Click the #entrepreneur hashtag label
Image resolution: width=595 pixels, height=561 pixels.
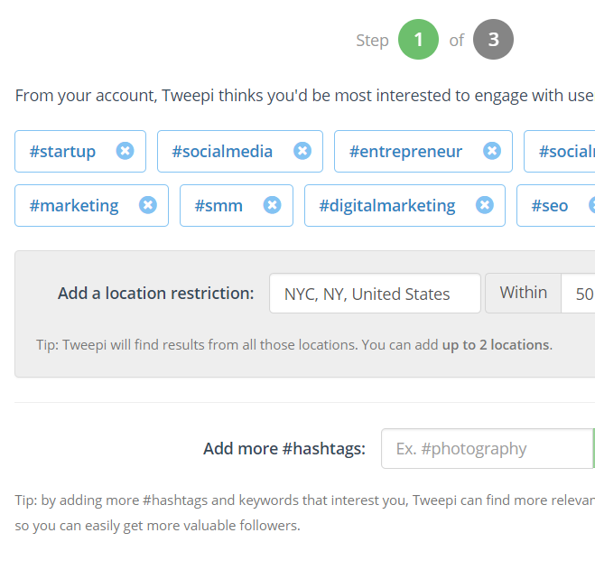405,151
